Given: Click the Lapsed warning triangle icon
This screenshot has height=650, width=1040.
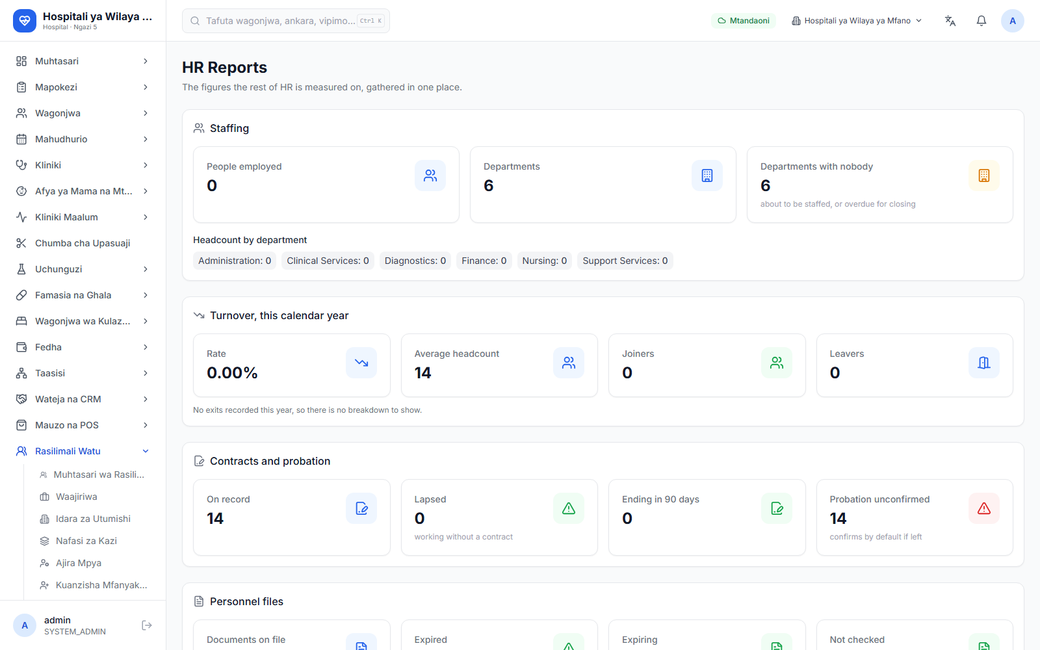Looking at the screenshot, I should 569,508.
